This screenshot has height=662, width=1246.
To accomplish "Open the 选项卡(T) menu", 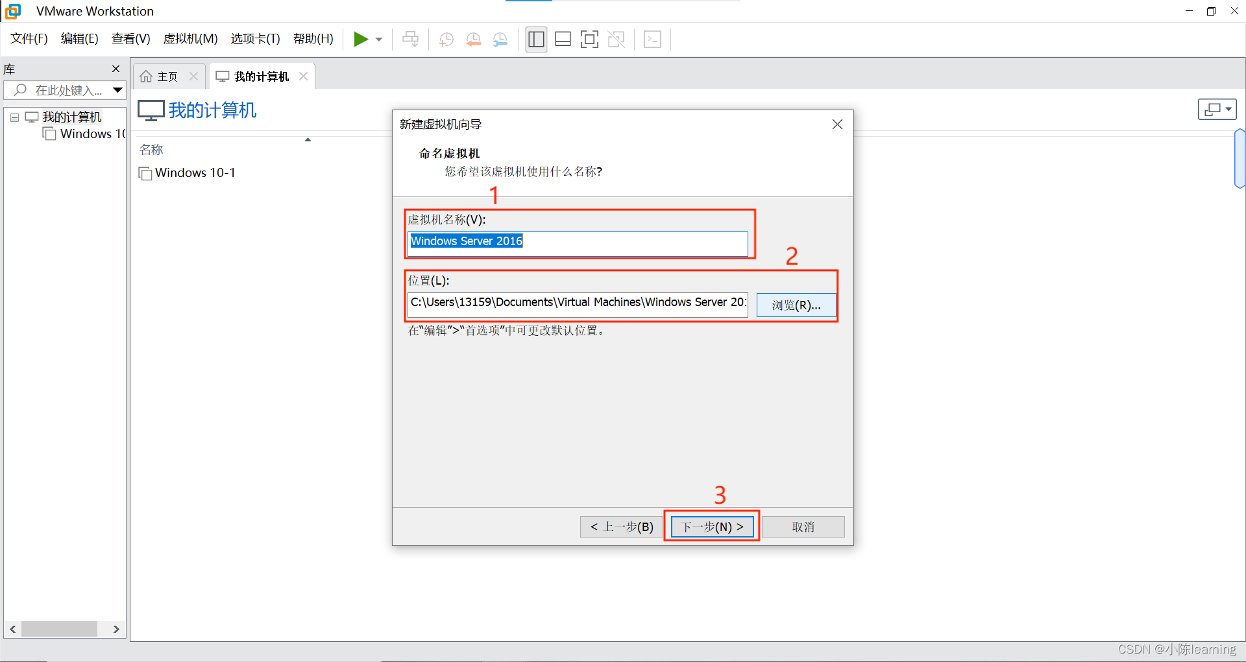I will pyautogui.click(x=255, y=39).
